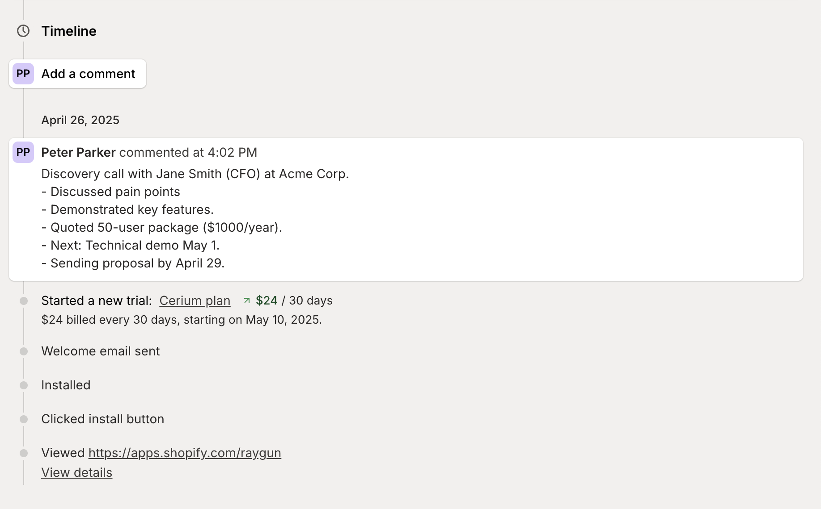The width and height of the screenshot is (821, 509).
Task: Click the Peter Parker author name
Action: point(78,152)
